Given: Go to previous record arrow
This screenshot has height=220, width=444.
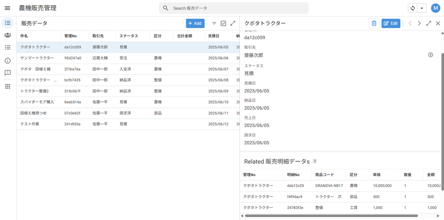Looking at the screenshot, I should [x=410, y=23].
